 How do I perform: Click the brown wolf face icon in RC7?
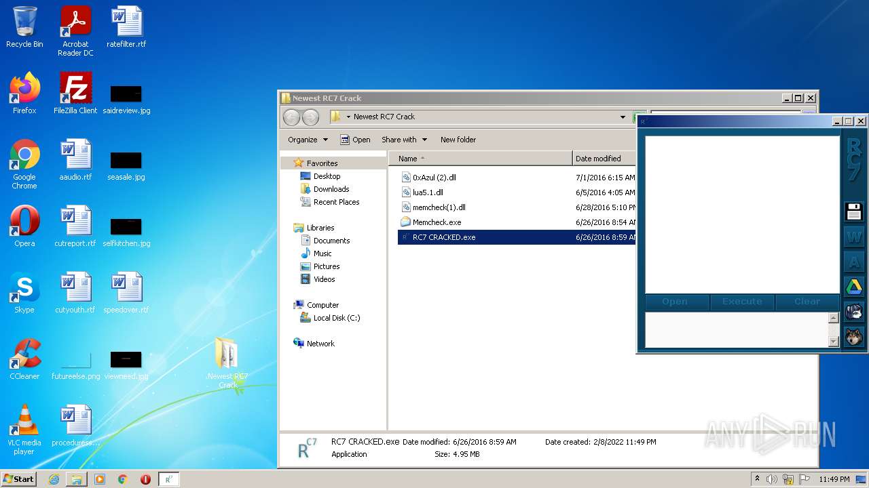853,336
